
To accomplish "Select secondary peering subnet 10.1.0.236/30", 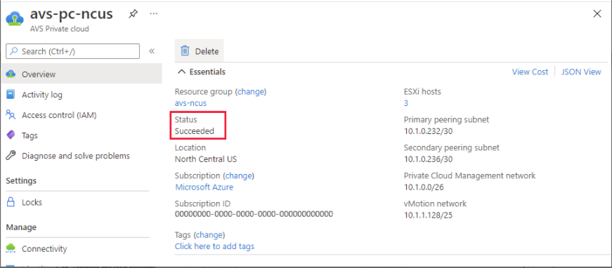I will point(428,159).
